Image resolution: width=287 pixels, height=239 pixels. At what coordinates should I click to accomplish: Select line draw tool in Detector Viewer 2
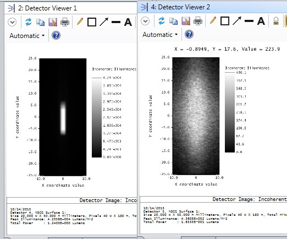coord(249,21)
